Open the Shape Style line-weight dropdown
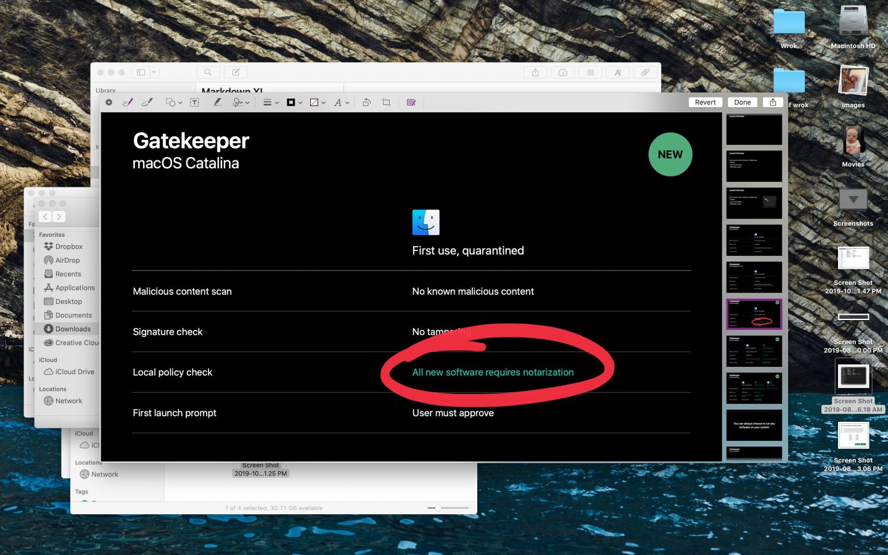The image size is (888, 555). (270, 102)
